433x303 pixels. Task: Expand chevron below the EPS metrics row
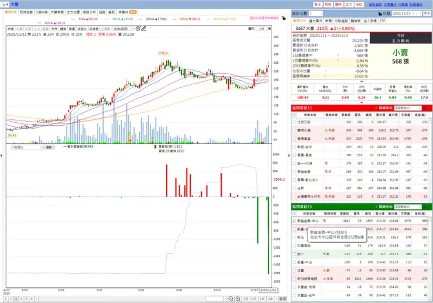tap(362, 102)
